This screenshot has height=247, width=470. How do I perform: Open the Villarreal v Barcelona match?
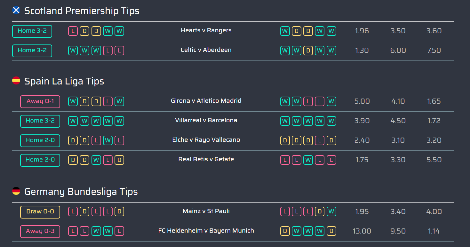[206, 120]
